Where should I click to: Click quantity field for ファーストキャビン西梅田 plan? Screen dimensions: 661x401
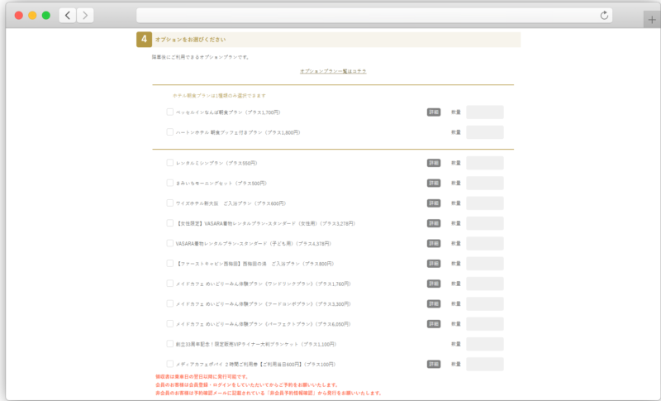[x=485, y=264]
